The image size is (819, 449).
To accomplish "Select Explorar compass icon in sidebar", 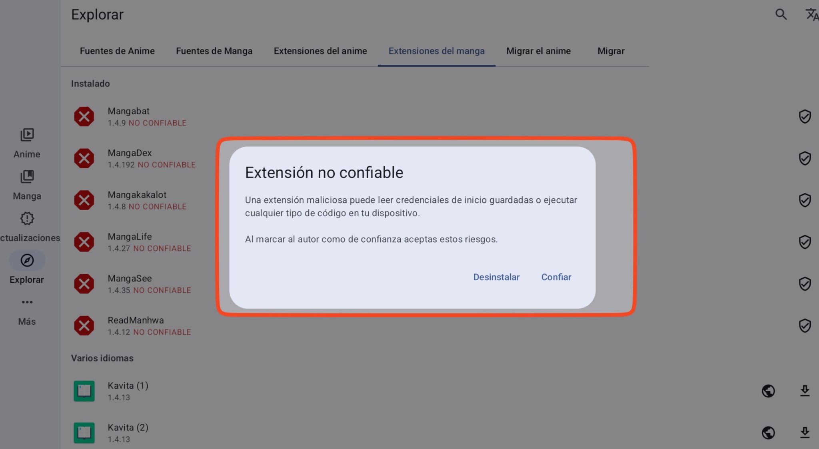I will (x=27, y=261).
